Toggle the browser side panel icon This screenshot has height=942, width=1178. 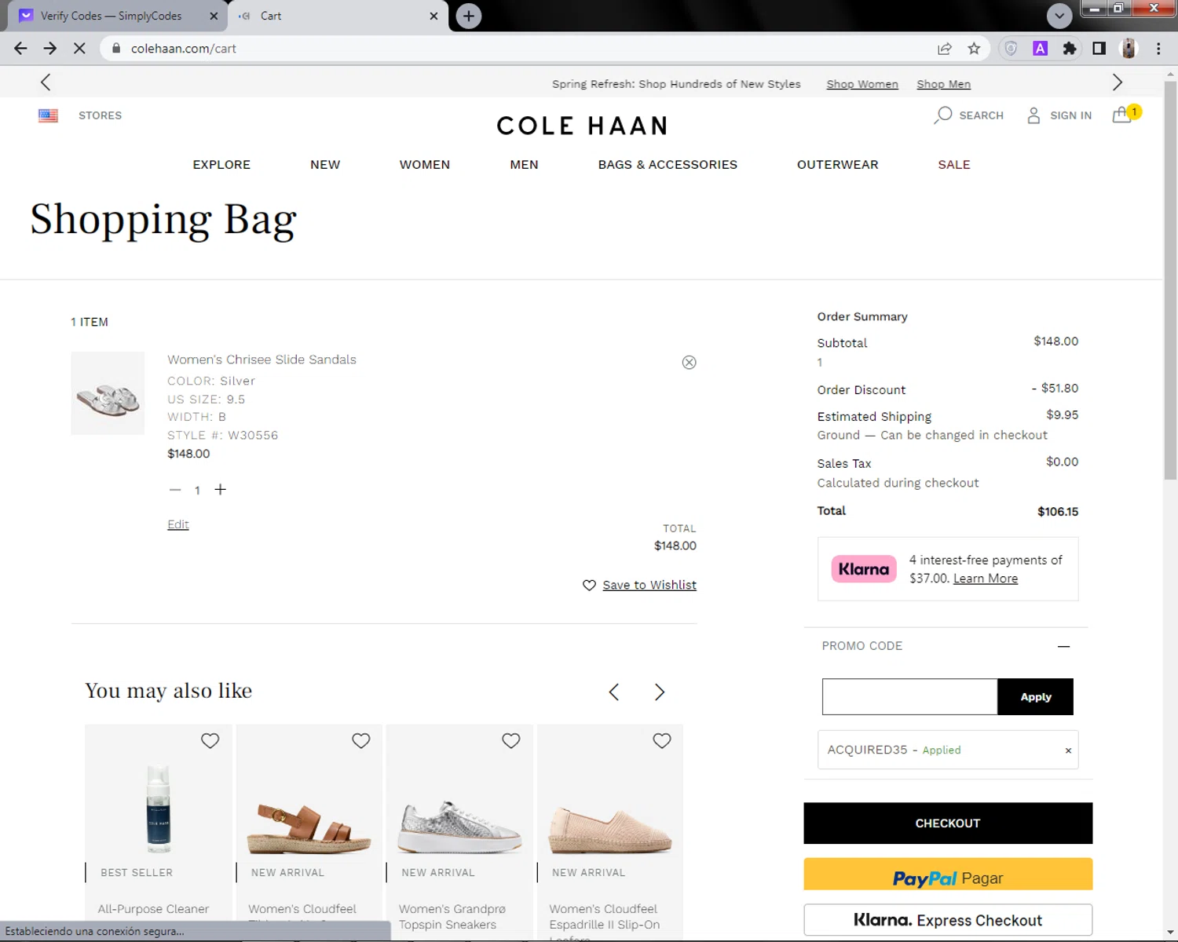tap(1099, 49)
